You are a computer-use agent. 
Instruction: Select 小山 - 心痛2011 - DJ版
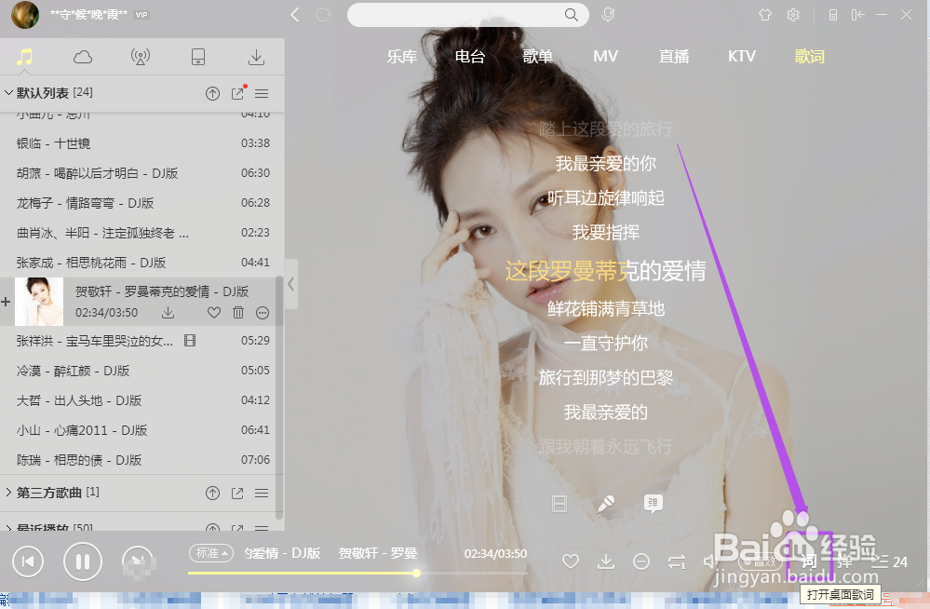point(142,429)
